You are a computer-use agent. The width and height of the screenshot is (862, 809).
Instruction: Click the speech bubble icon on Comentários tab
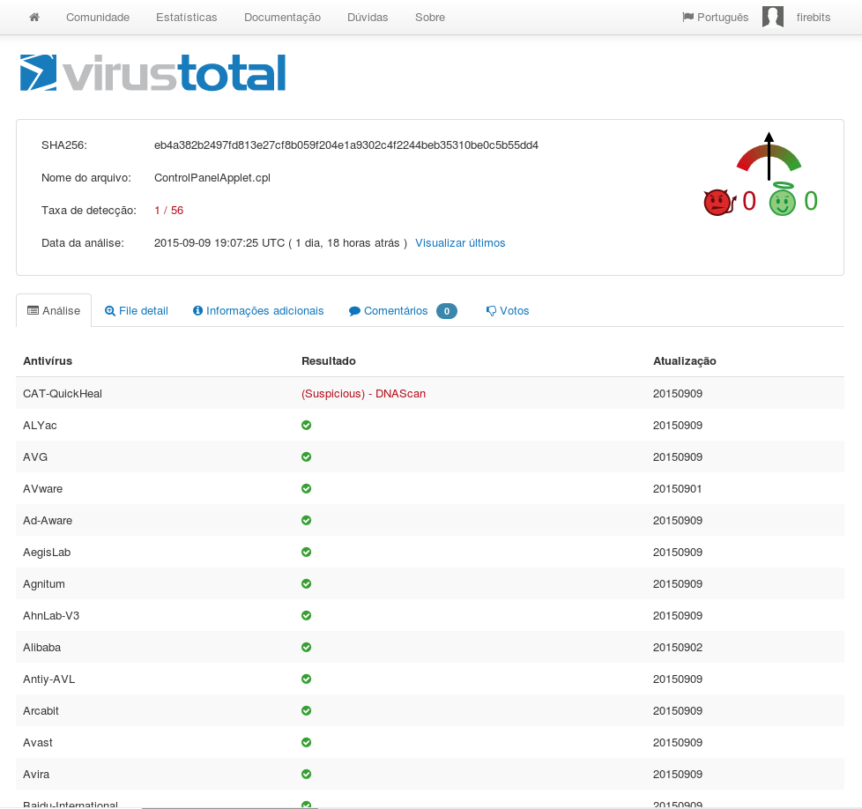(353, 310)
